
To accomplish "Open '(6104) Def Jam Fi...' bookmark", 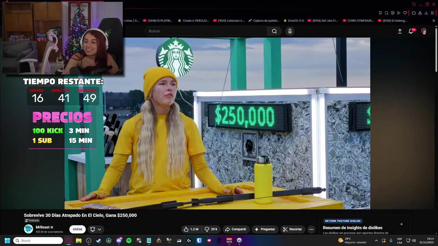I will [x=323, y=20].
